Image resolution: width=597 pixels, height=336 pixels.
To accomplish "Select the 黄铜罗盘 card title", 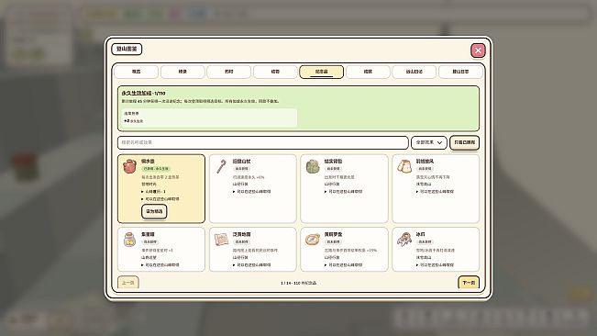I will point(333,234).
